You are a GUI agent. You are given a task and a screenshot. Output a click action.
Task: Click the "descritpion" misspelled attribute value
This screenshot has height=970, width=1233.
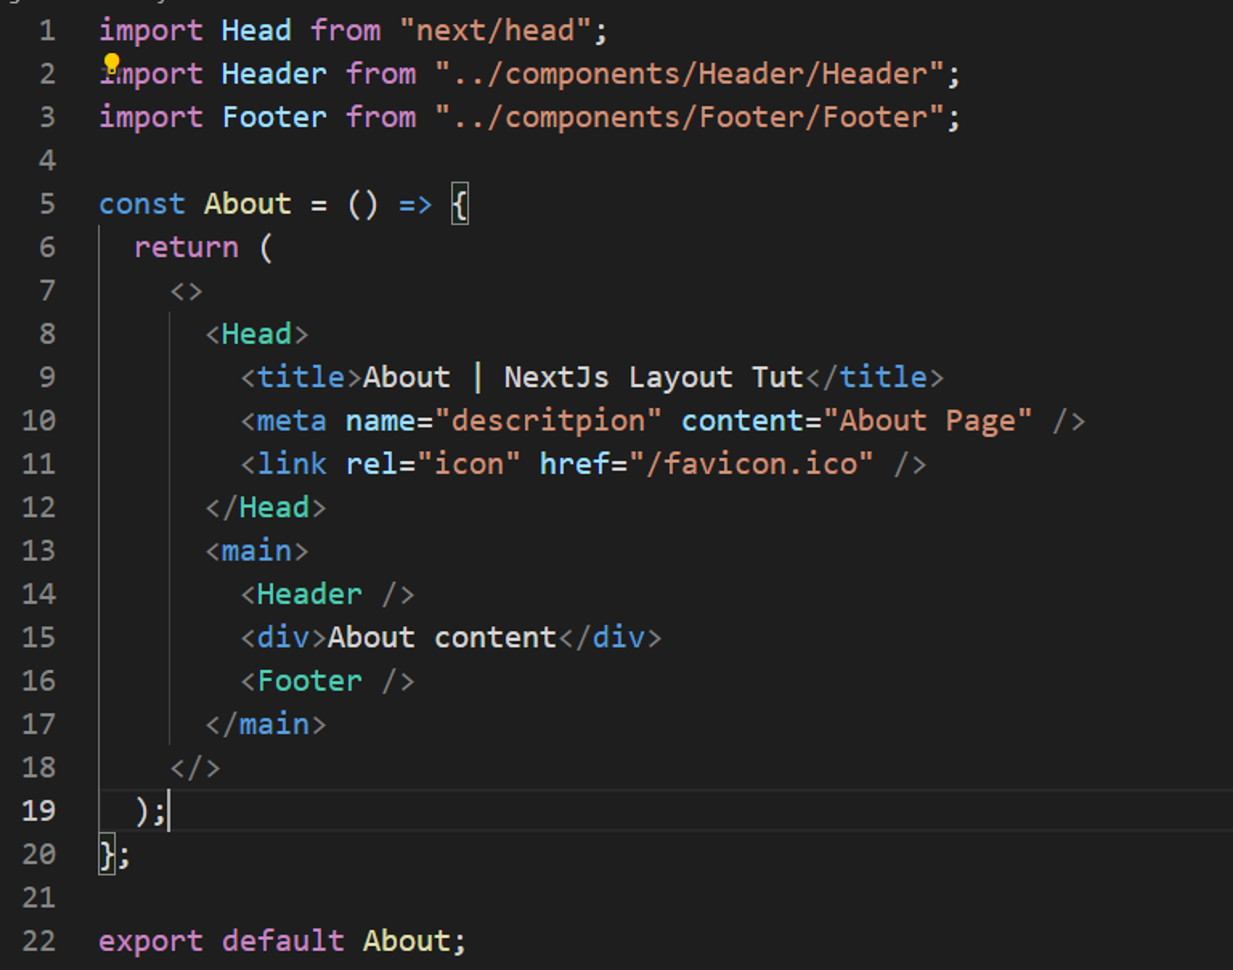click(548, 421)
